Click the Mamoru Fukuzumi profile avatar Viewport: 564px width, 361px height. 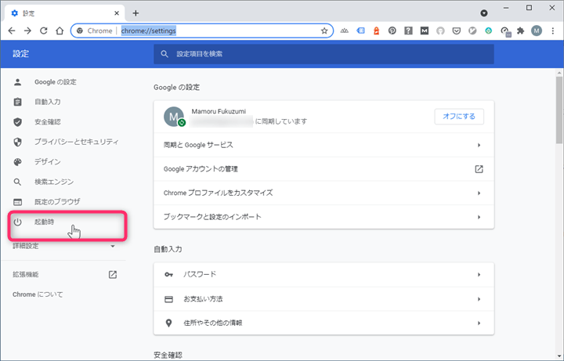coord(174,117)
